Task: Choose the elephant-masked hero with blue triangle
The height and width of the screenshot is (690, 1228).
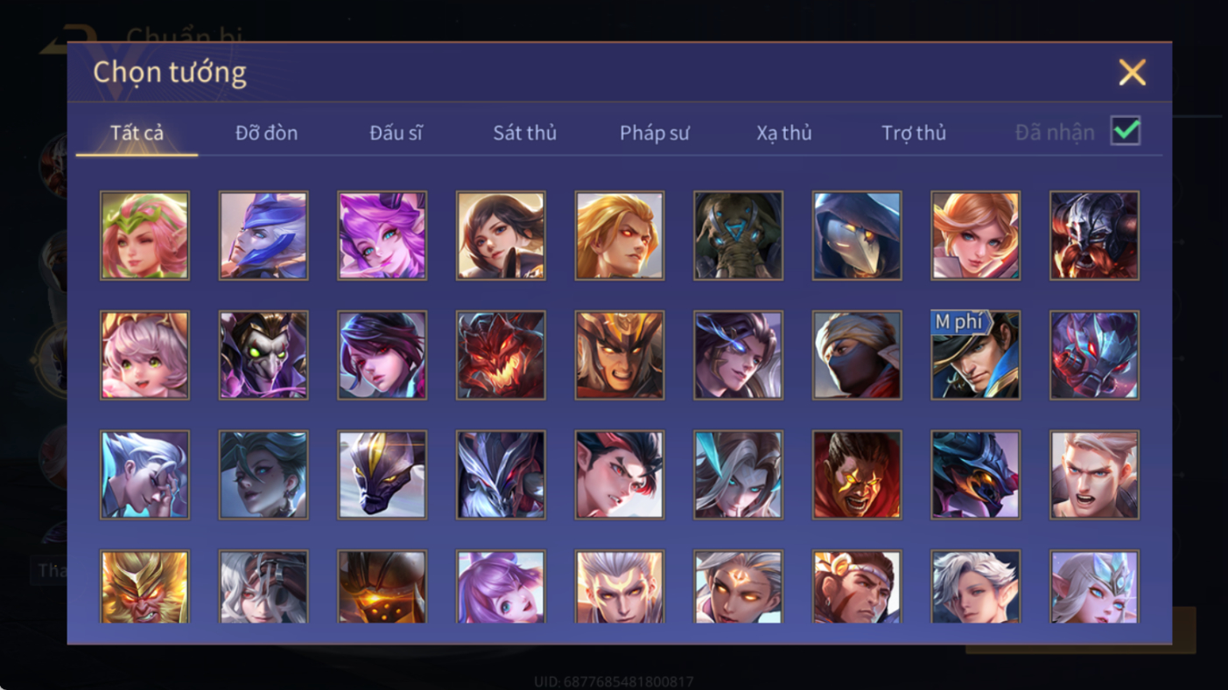Action: [x=738, y=236]
